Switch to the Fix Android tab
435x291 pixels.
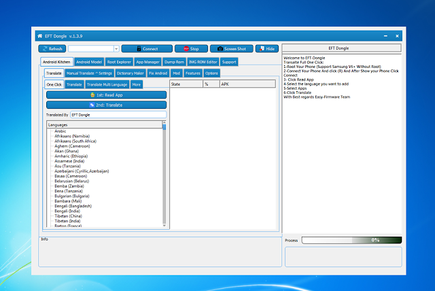[x=158, y=73]
